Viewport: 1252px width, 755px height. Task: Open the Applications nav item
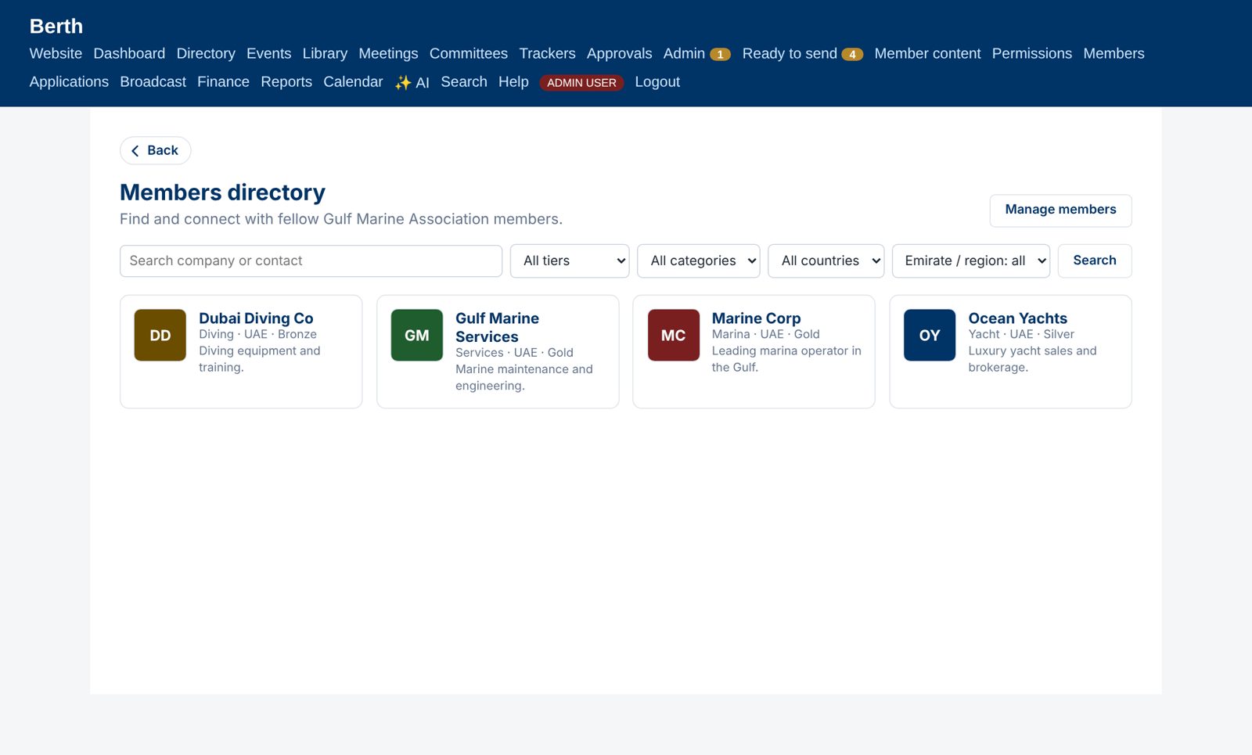pos(69,81)
